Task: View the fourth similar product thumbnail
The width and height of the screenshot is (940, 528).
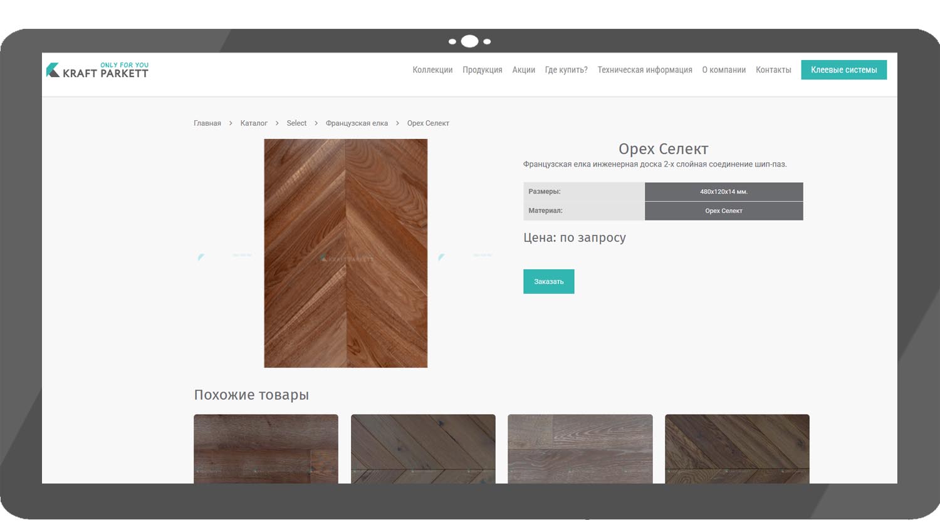Action: point(737,448)
